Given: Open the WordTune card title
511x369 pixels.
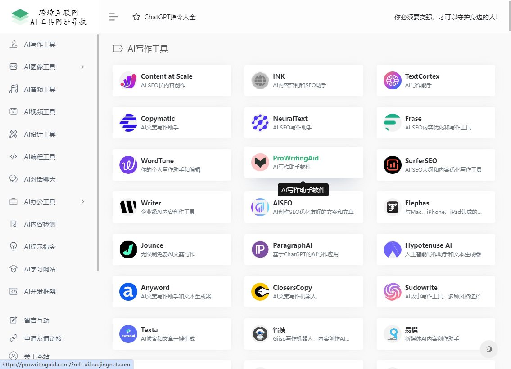Looking at the screenshot, I should (x=157, y=161).
